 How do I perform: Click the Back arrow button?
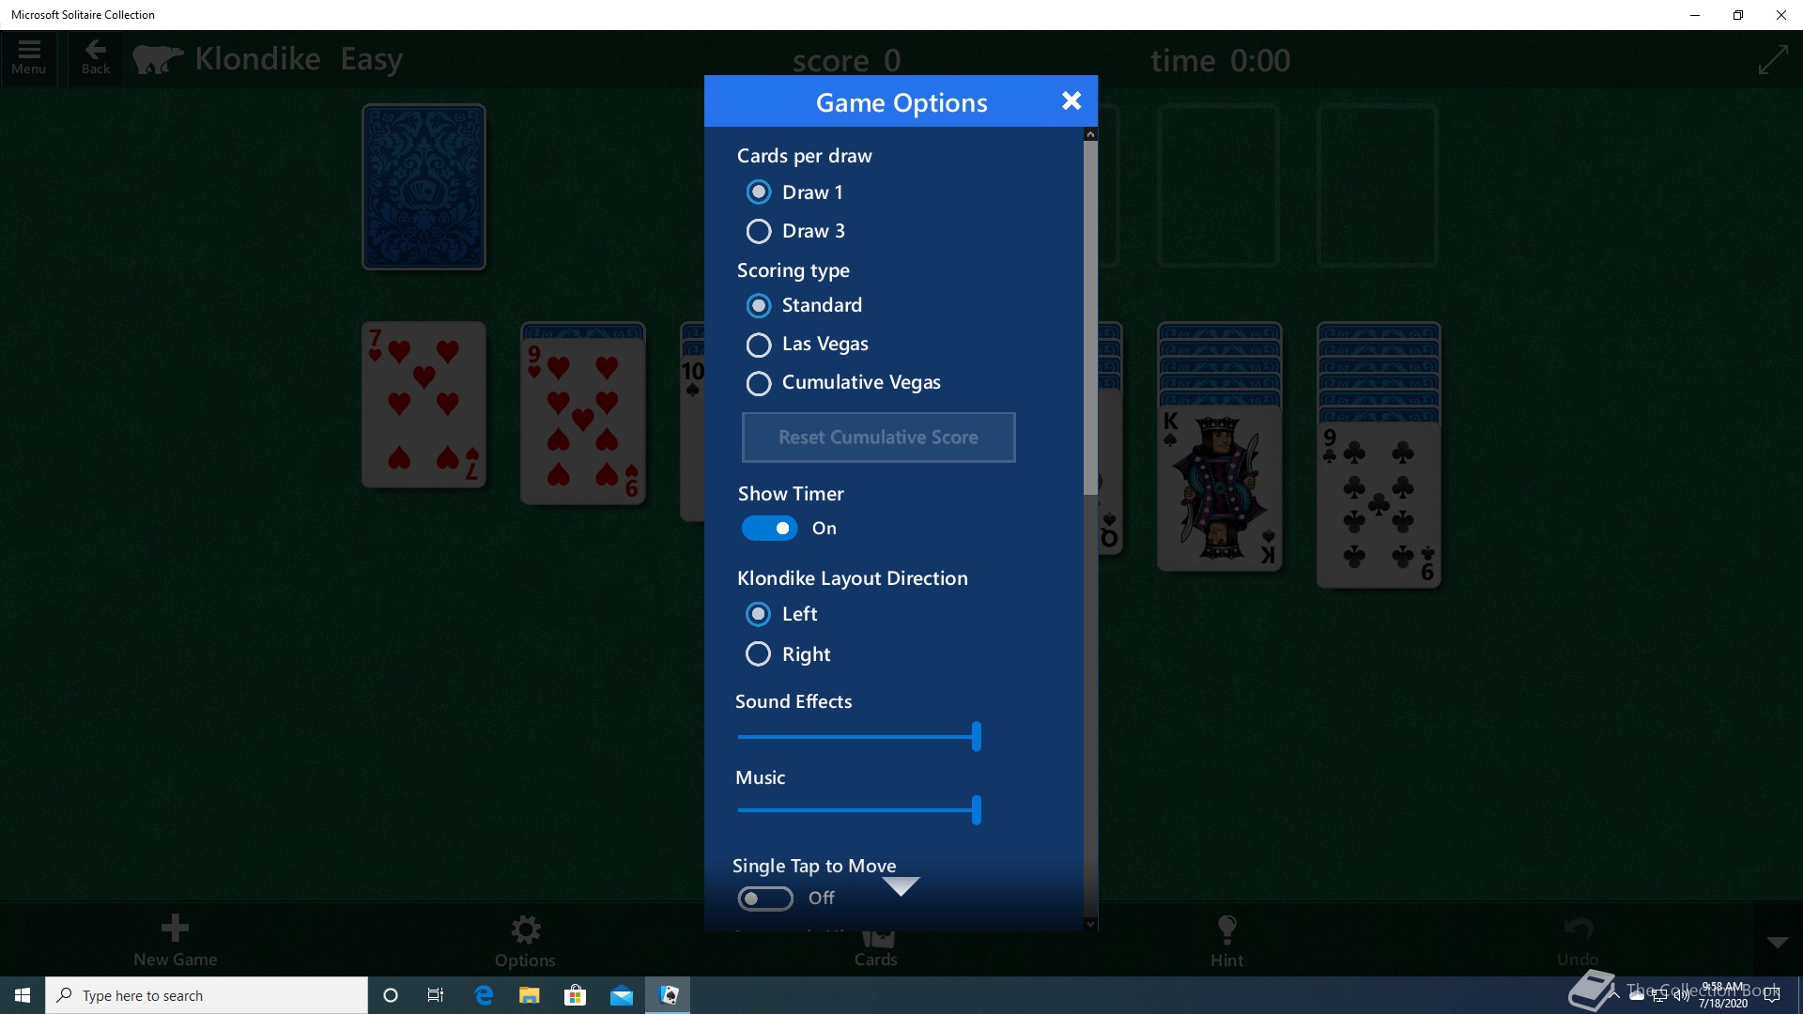96,57
